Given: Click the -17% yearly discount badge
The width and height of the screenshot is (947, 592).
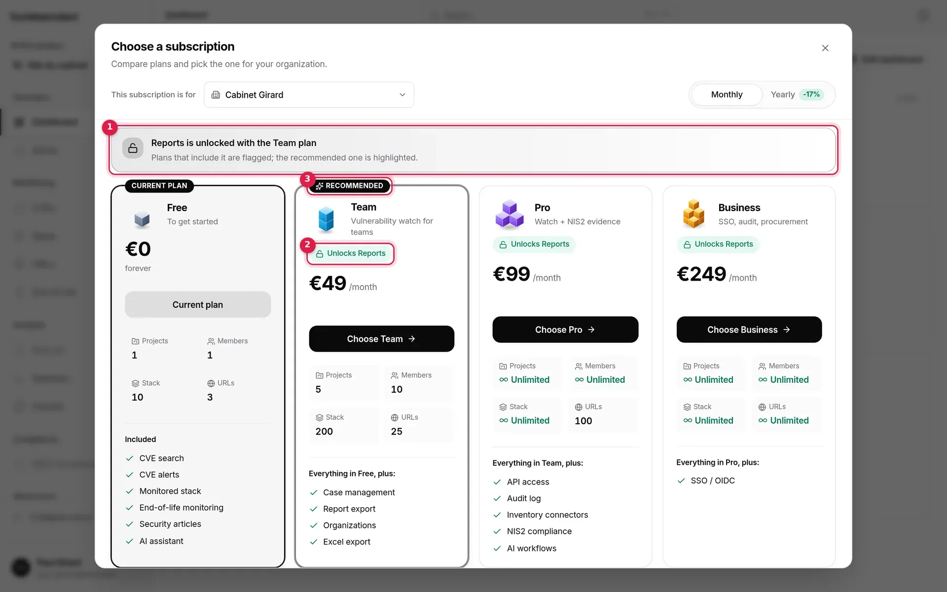Looking at the screenshot, I should [x=811, y=94].
